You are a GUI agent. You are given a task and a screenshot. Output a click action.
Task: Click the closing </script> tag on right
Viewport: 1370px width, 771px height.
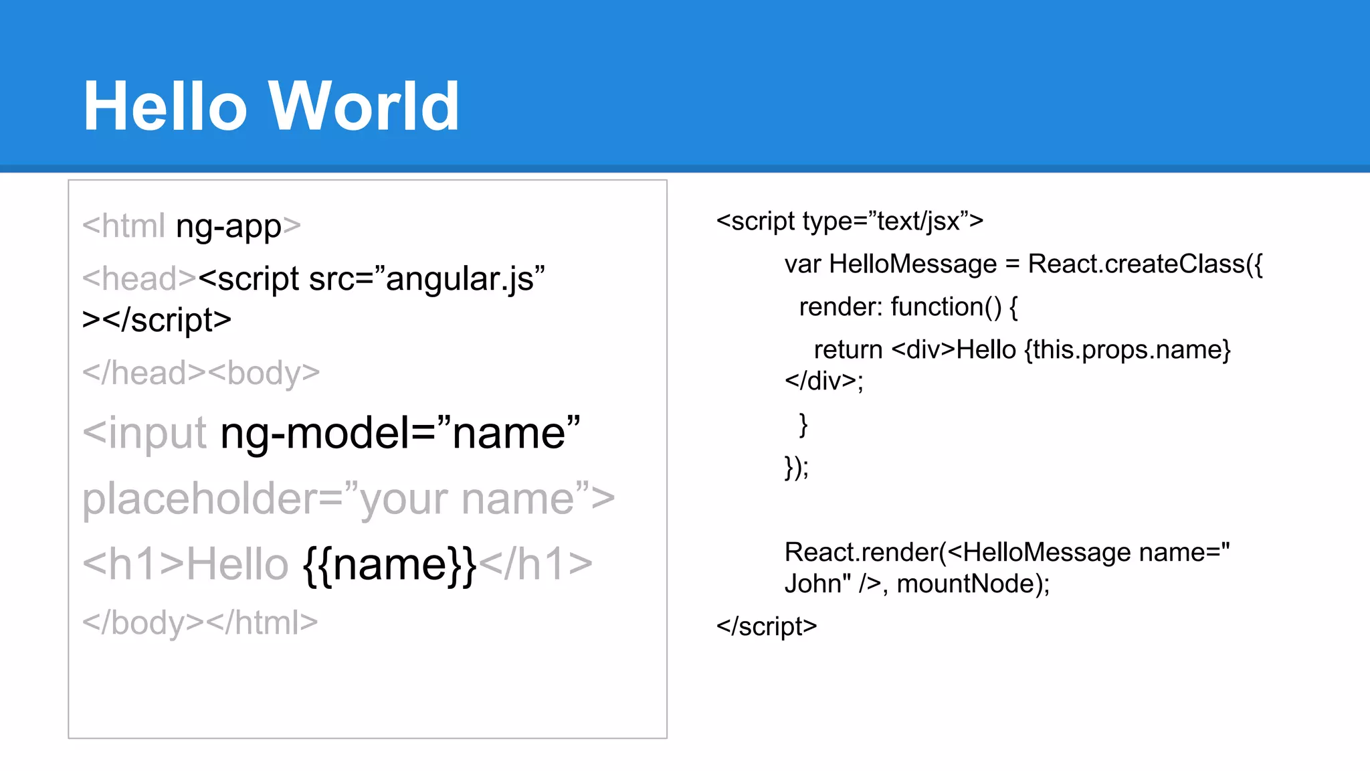pos(767,626)
